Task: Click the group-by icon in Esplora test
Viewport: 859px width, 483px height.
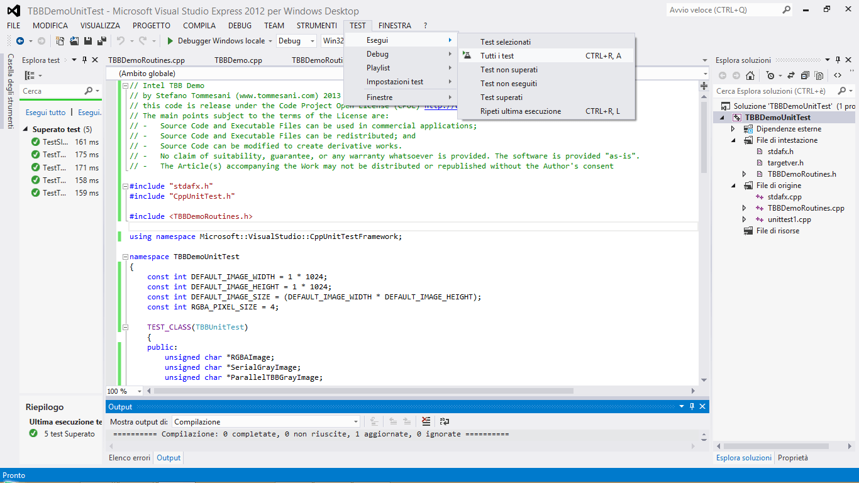Action: coord(30,75)
